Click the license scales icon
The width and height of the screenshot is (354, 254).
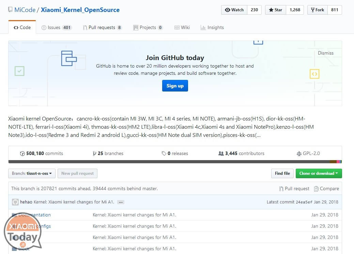tap(299, 154)
